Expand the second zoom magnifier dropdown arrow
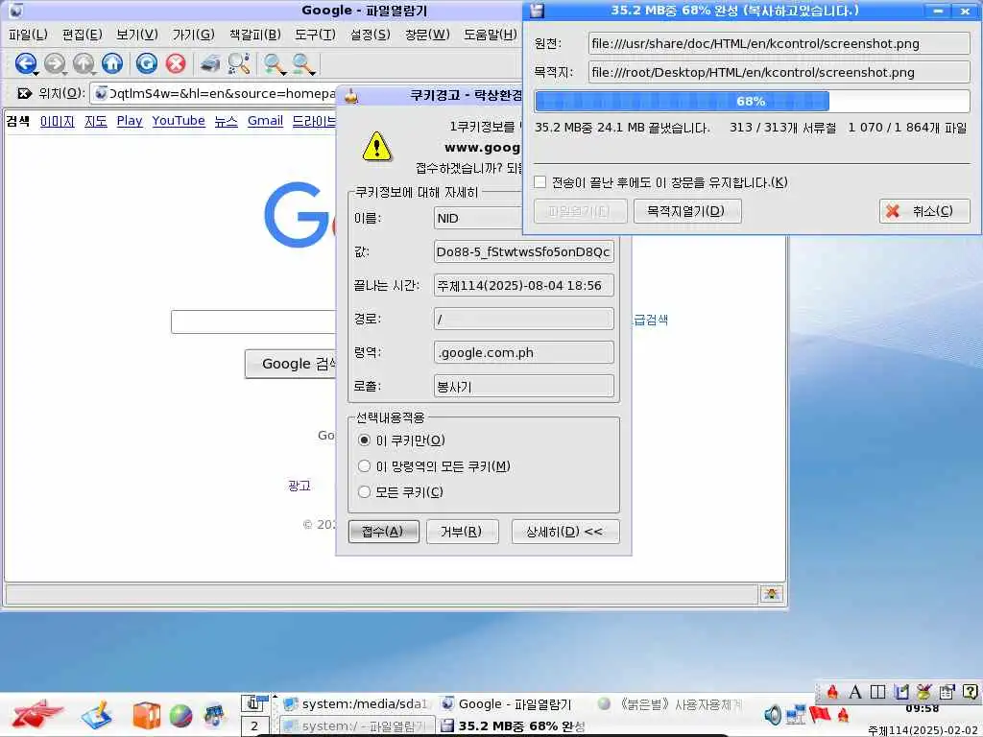 (x=312, y=73)
